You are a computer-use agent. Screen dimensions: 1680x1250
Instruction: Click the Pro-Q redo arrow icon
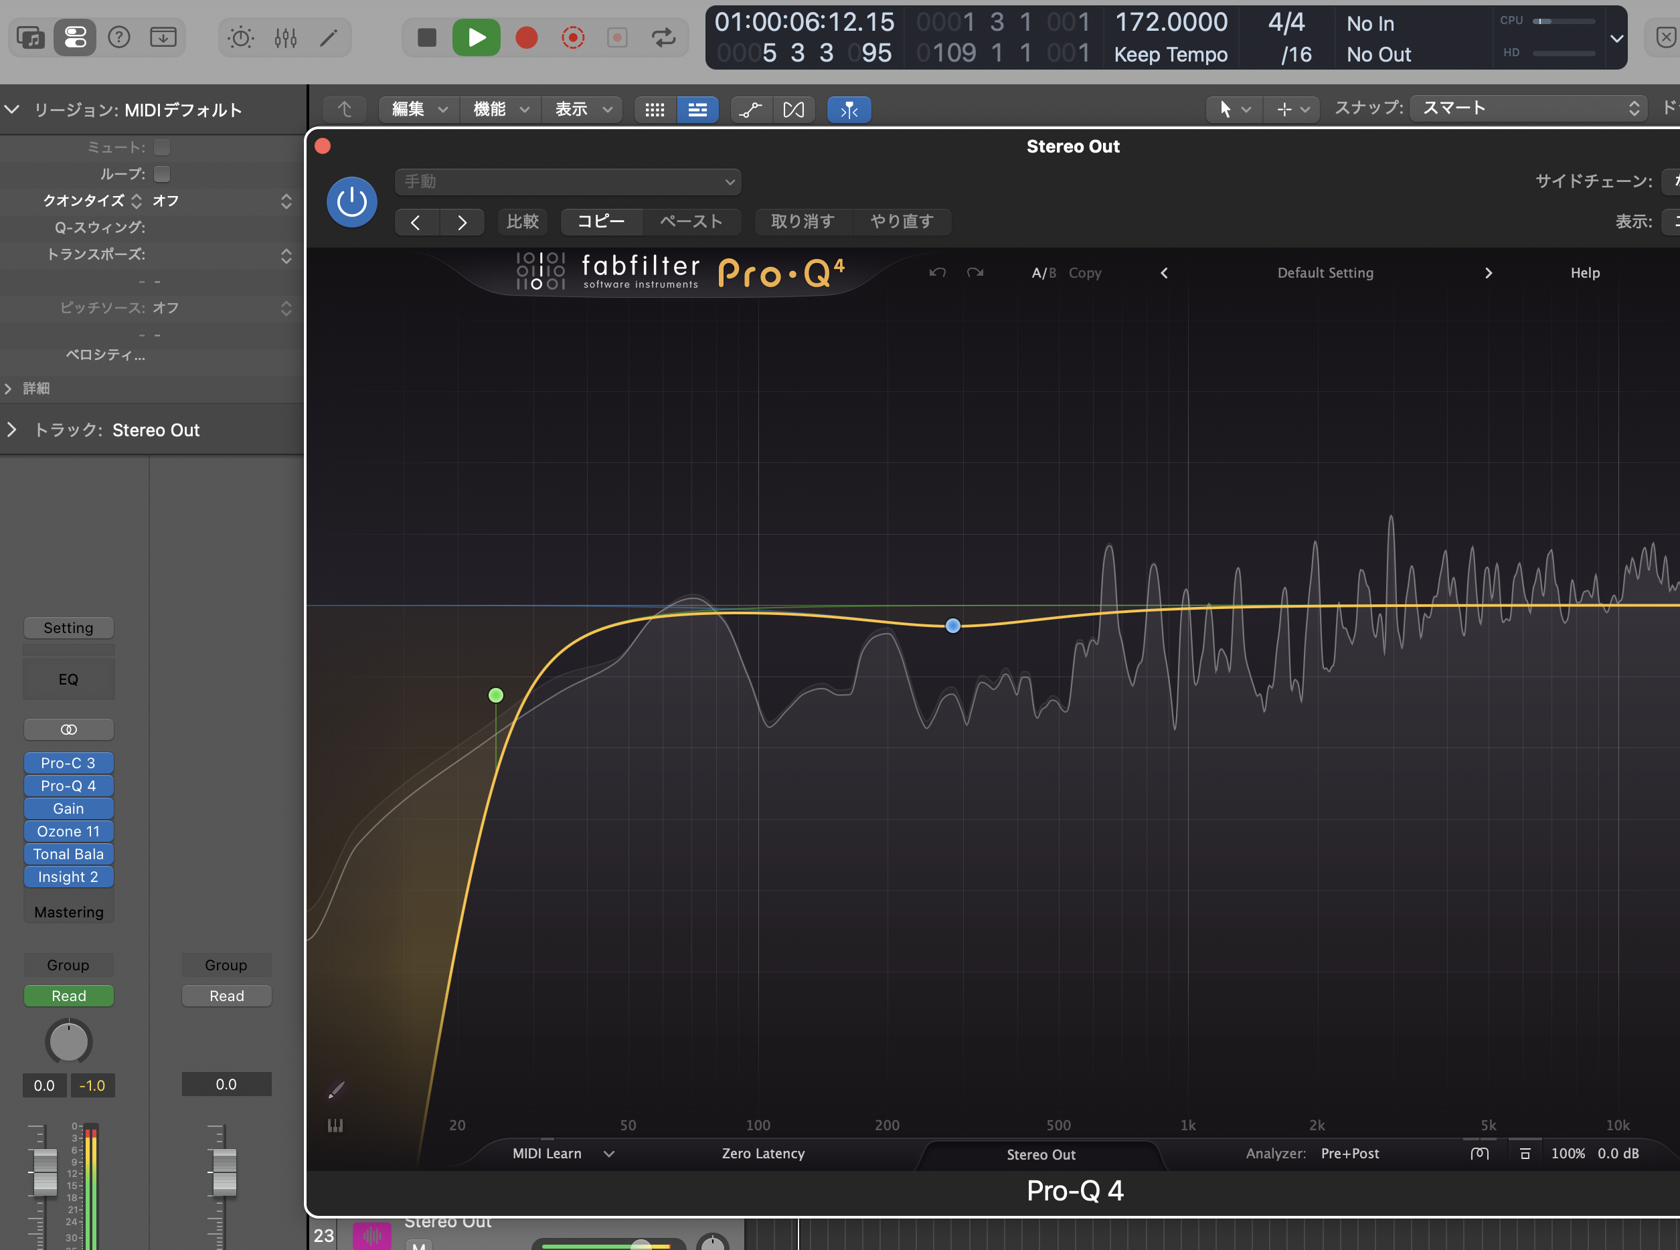pyautogui.click(x=975, y=272)
